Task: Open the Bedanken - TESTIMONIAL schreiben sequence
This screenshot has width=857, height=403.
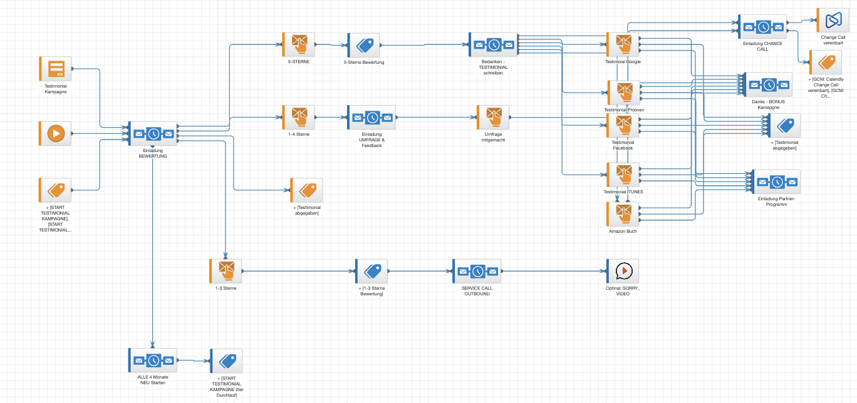Action: pos(494,45)
